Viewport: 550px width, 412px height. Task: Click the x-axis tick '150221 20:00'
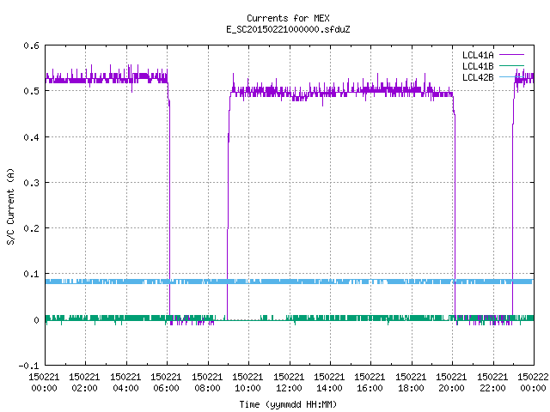[451, 383]
